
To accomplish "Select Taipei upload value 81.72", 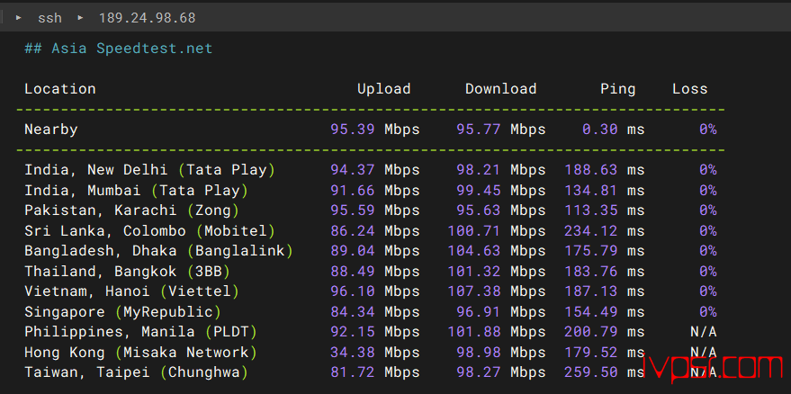I will [352, 372].
